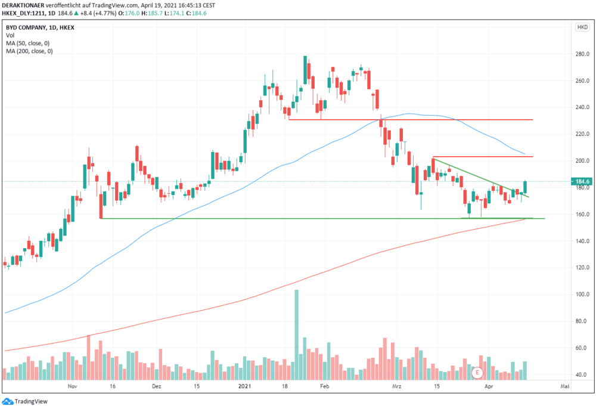Click the Vol indicator label

(x=10, y=35)
